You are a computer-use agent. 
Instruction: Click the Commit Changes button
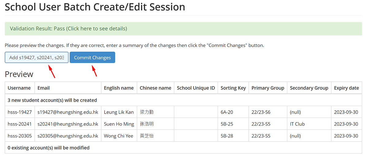click(92, 57)
